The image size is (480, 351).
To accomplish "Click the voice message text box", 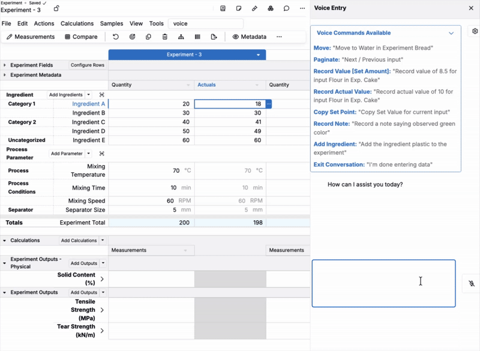I will (383, 283).
